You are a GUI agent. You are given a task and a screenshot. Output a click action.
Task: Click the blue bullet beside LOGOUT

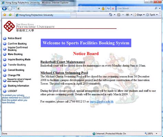(5, 91)
